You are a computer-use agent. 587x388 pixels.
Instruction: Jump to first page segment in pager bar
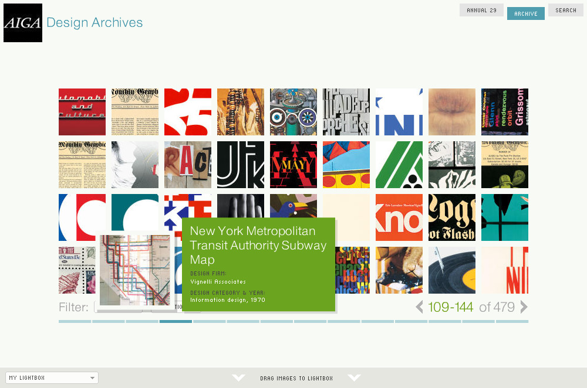(75, 321)
